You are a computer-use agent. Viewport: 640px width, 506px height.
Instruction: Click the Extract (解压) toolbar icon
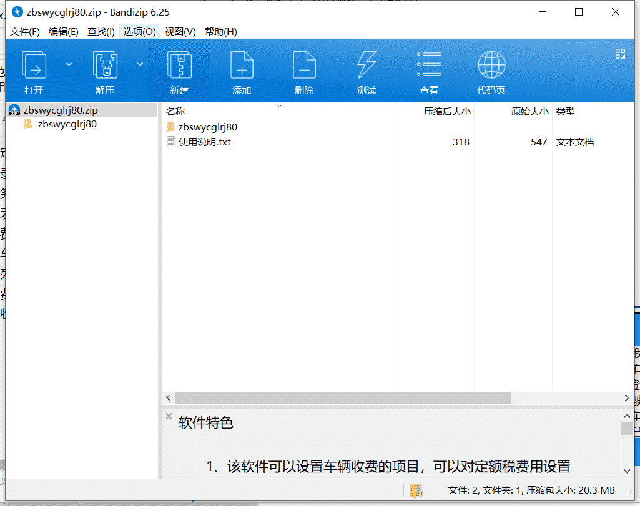pyautogui.click(x=106, y=64)
